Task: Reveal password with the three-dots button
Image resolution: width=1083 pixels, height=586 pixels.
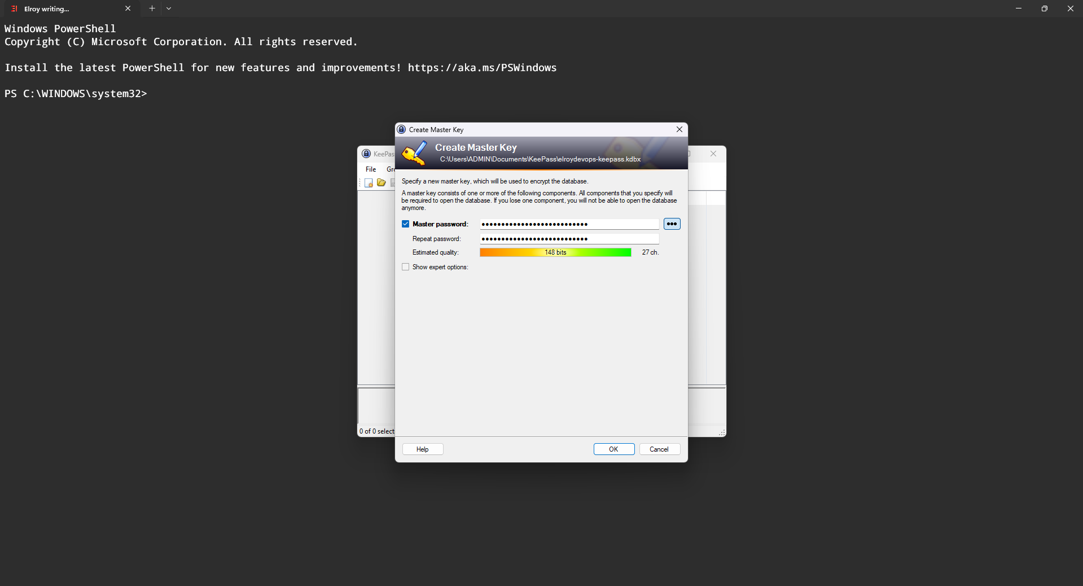Action: 672,224
